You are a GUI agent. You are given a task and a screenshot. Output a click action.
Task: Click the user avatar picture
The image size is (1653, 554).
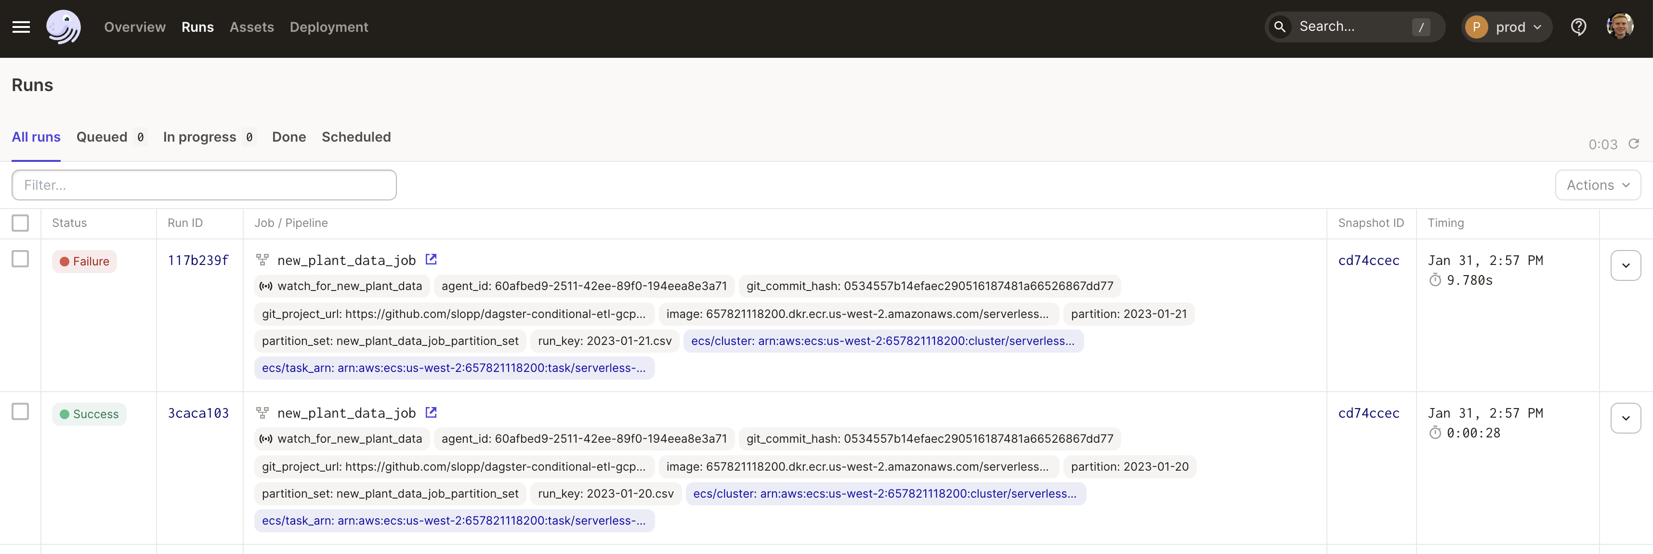[1620, 27]
